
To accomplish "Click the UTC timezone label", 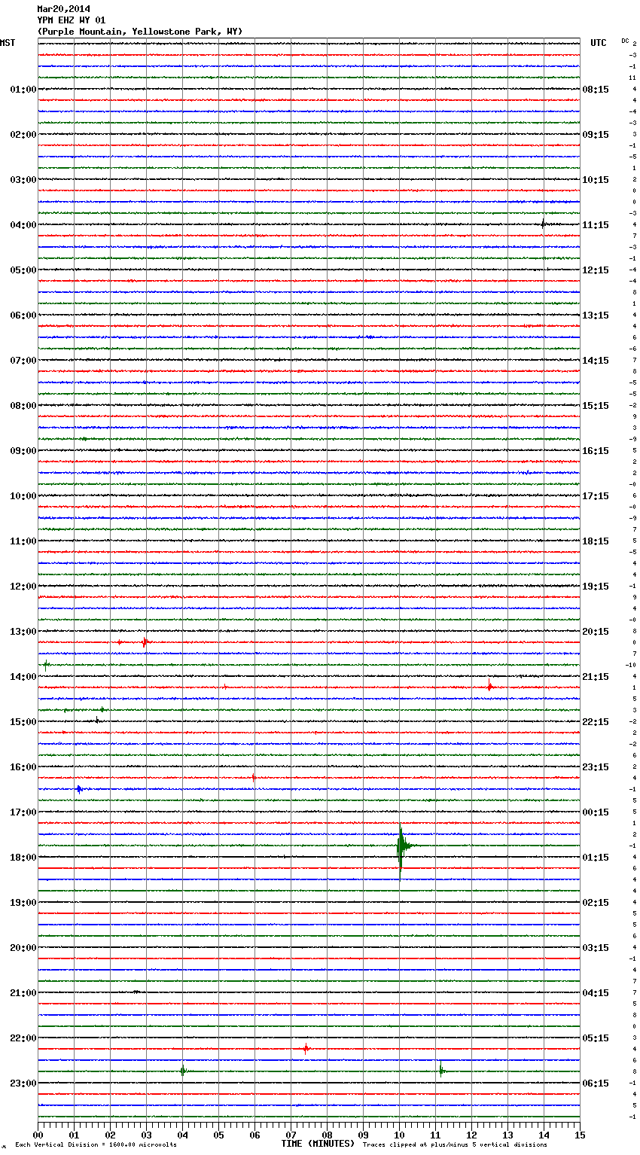I will click(x=598, y=43).
